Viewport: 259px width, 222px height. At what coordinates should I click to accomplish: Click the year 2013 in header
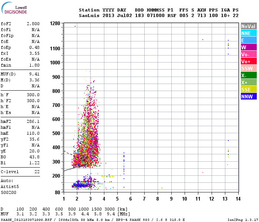click(x=108, y=16)
